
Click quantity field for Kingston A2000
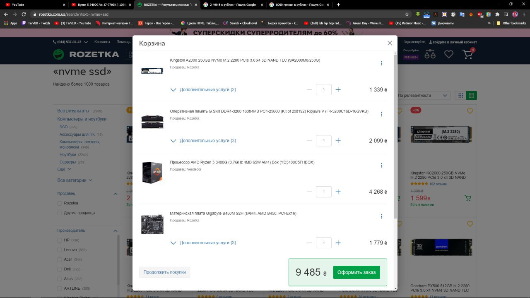pyautogui.click(x=324, y=90)
